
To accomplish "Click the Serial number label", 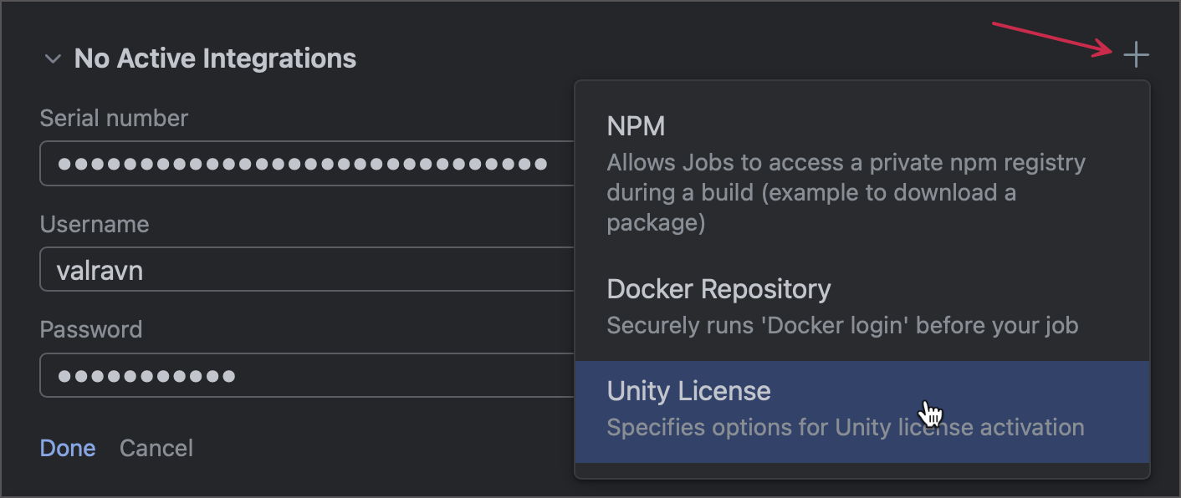I will tap(114, 118).
